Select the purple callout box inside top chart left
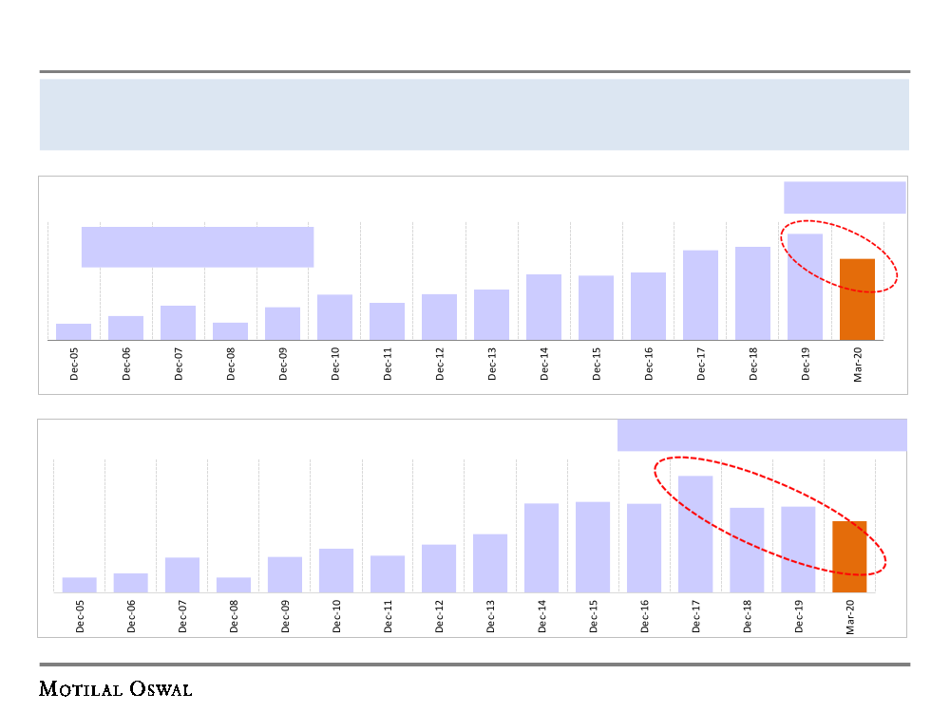Viewport: 950px width, 712px height. coord(198,247)
